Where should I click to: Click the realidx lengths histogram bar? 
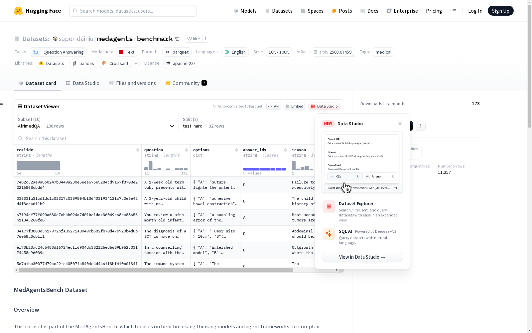[38, 166]
